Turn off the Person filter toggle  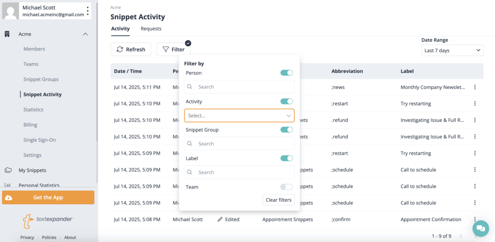point(287,73)
